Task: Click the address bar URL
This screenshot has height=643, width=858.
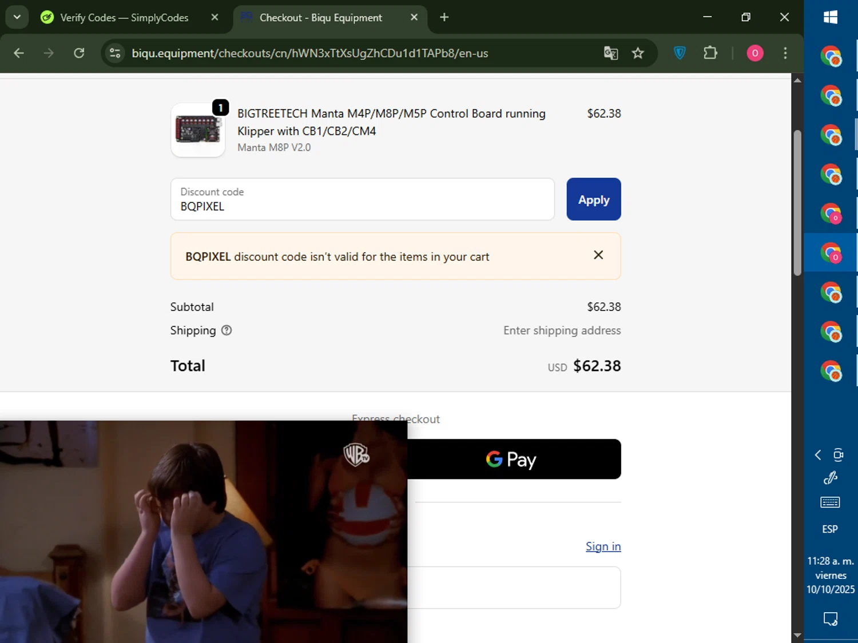Action: 309,53
